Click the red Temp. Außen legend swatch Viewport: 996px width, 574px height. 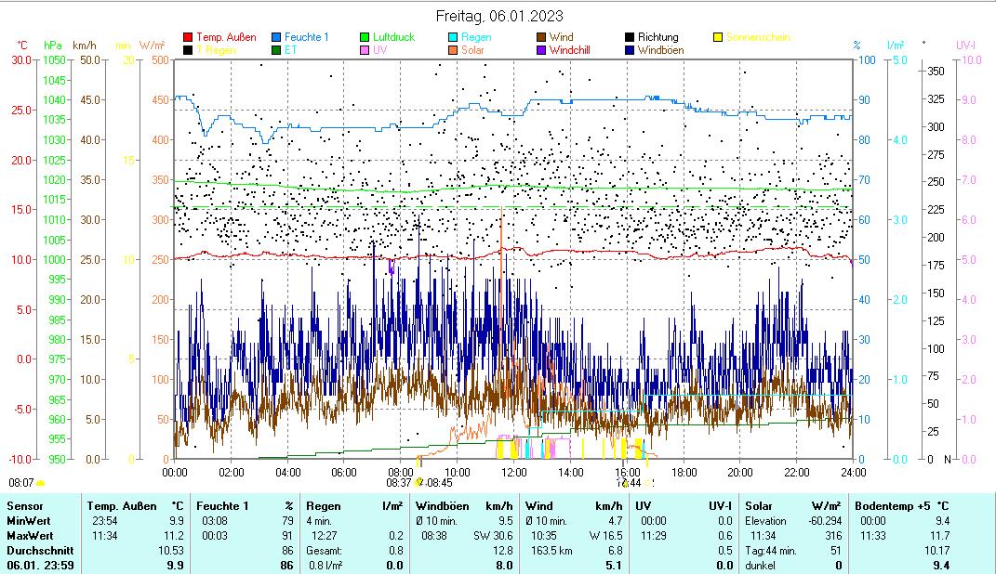pyautogui.click(x=188, y=38)
